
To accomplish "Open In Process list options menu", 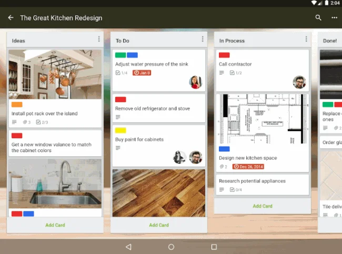I will pyautogui.click(x=306, y=39).
